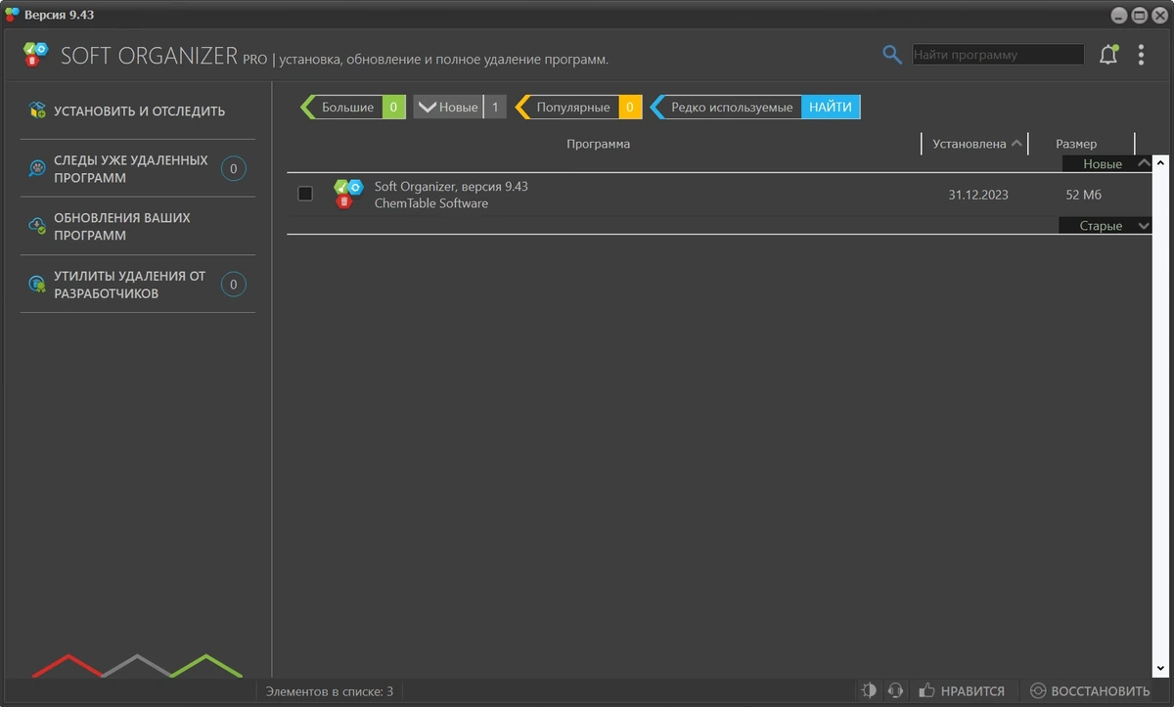Sort by Установлена column arrow
Viewport: 1174px width, 707px height.
point(1016,144)
